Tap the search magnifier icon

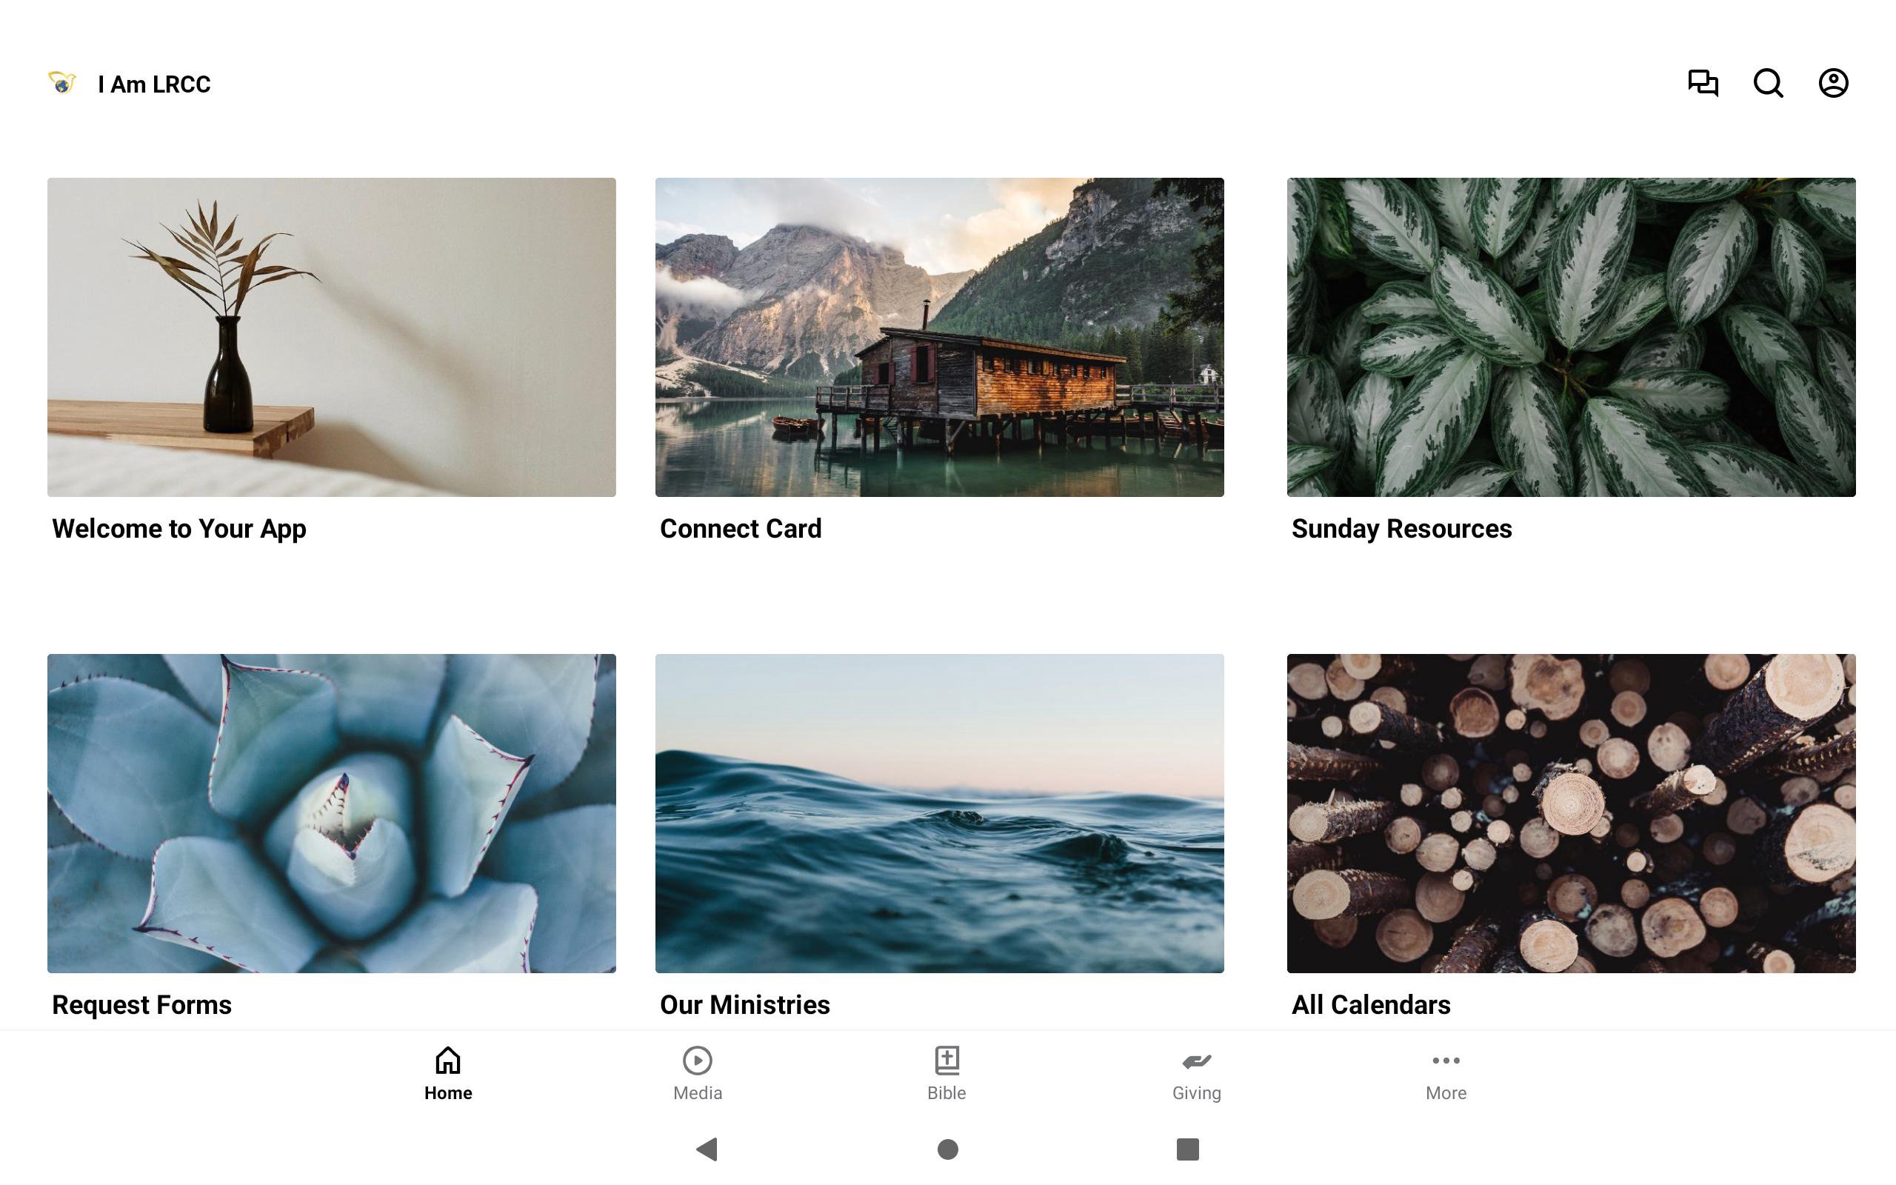tap(1769, 83)
